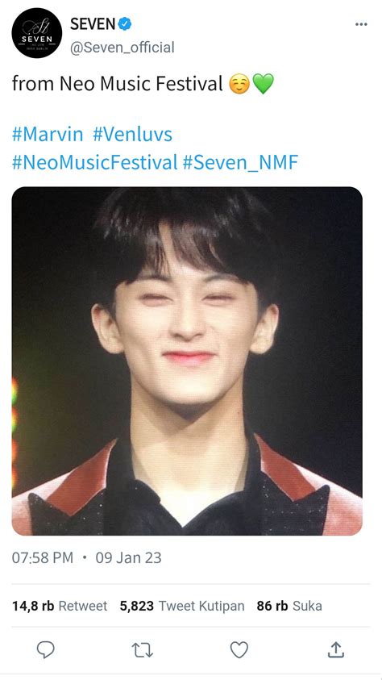382x680 pixels.
Task: Click the 09 Jan 23 date
Action: (x=129, y=557)
